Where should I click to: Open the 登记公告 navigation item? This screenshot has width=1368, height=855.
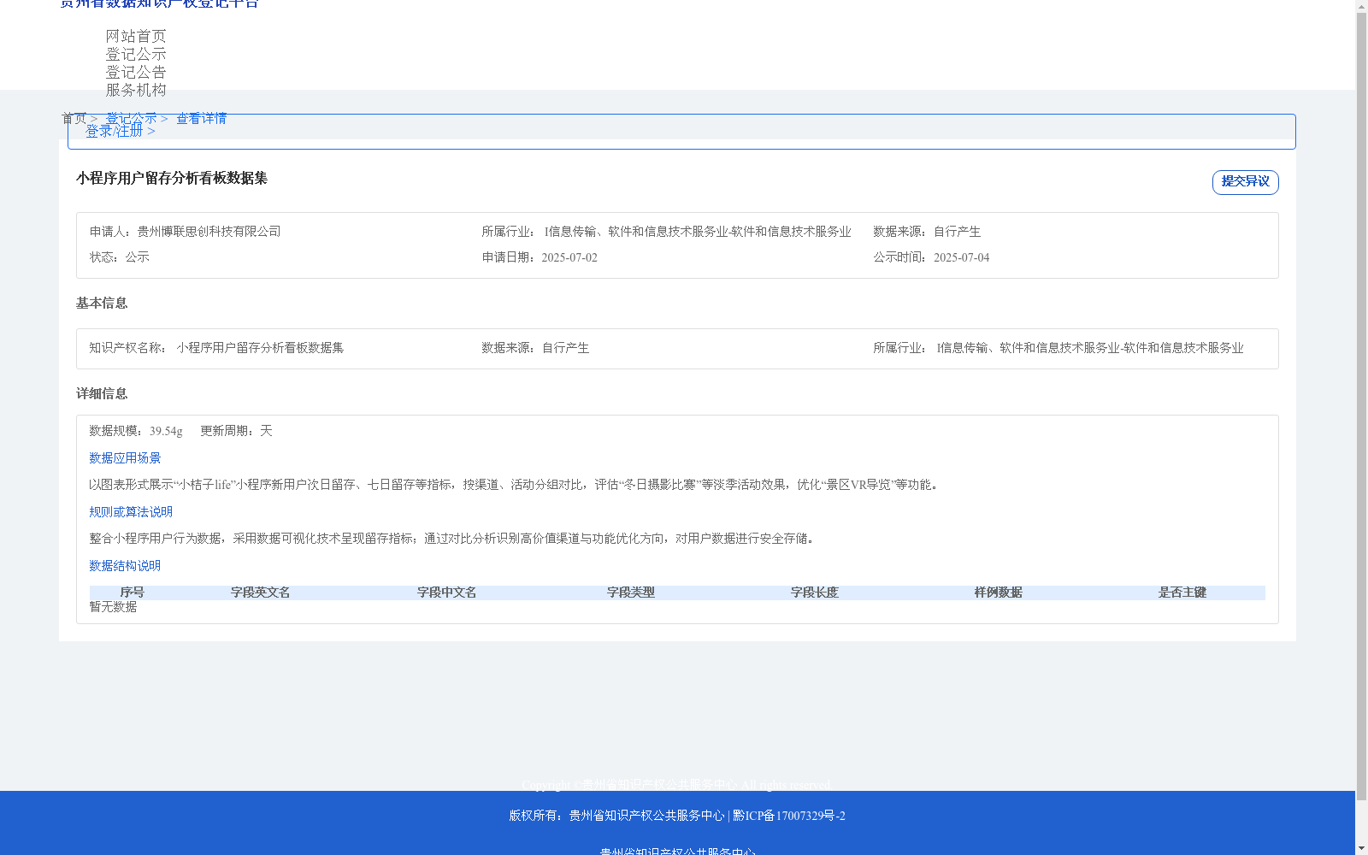136,72
